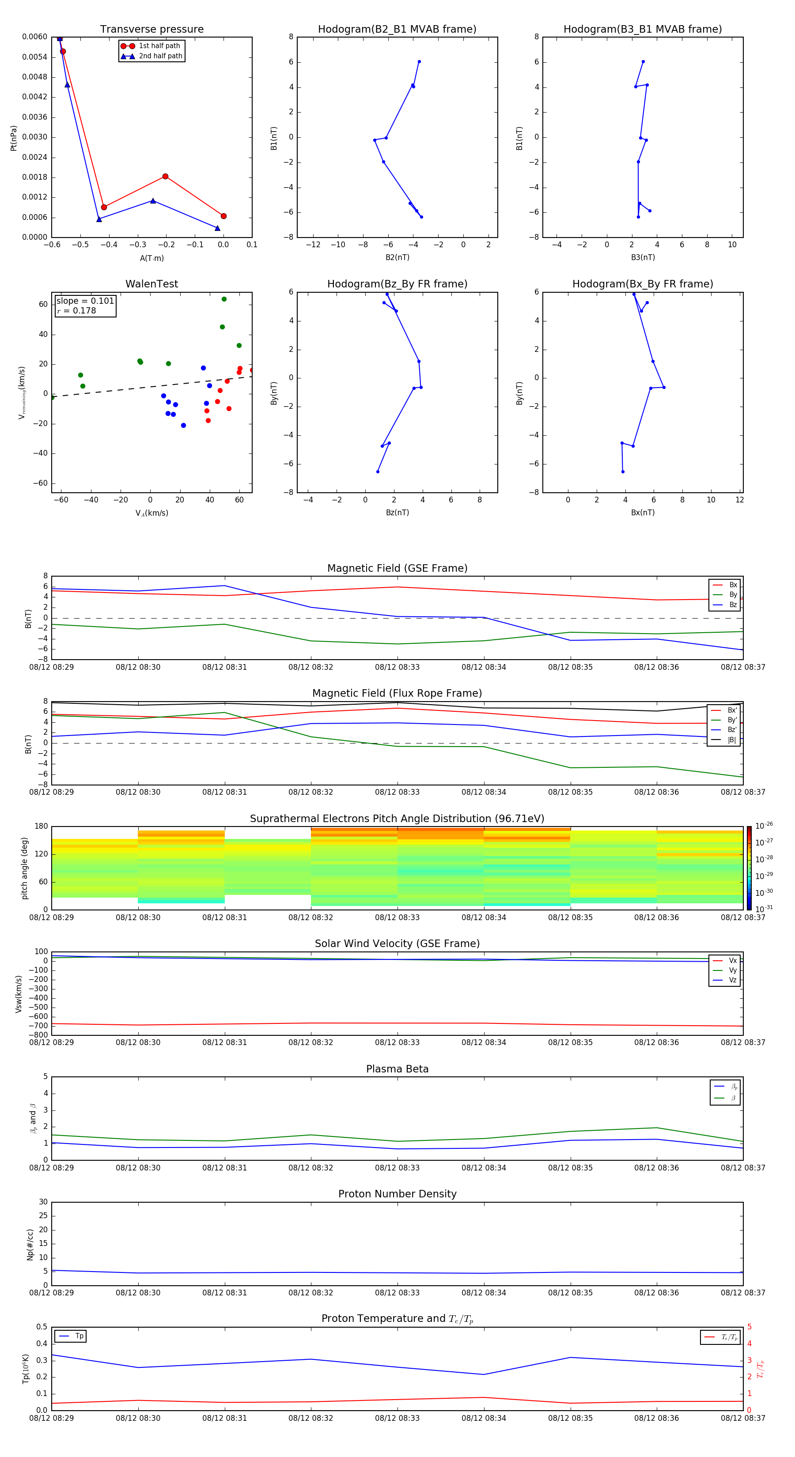The width and height of the screenshot is (795, 1457).
Task: Click the 'slope = 0.101' annotation
Action: (85, 301)
